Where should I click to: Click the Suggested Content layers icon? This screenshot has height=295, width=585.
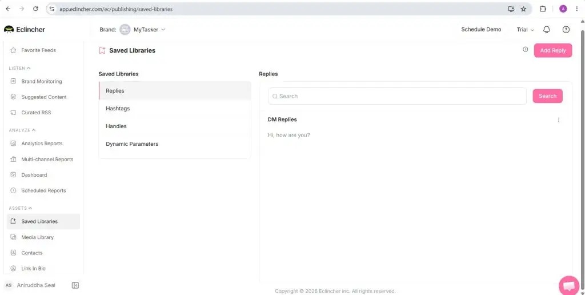pos(14,97)
